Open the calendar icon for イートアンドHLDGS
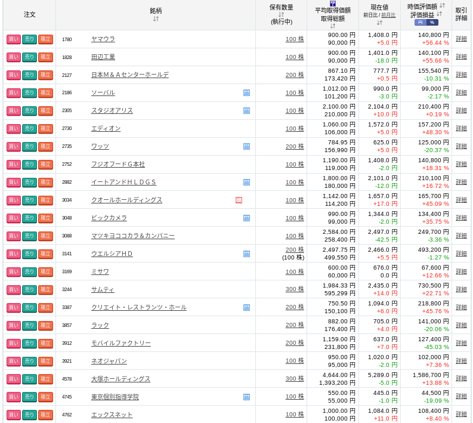 [x=246, y=182]
